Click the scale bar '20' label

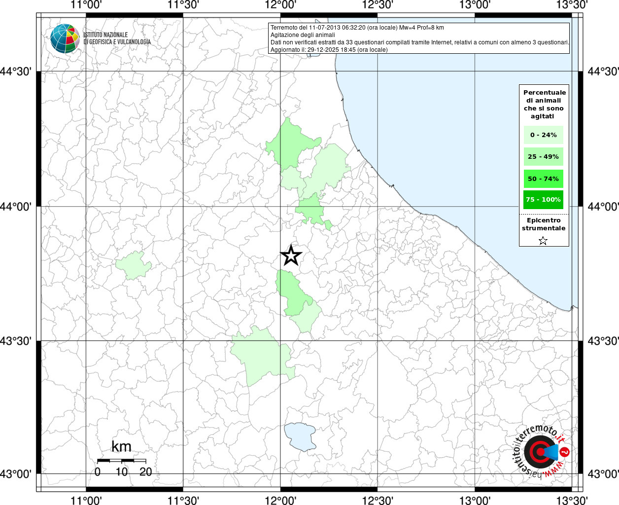pyautogui.click(x=145, y=472)
